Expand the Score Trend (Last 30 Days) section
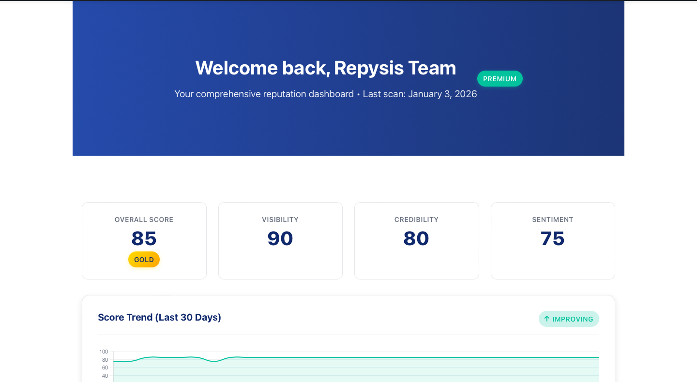 (x=159, y=317)
